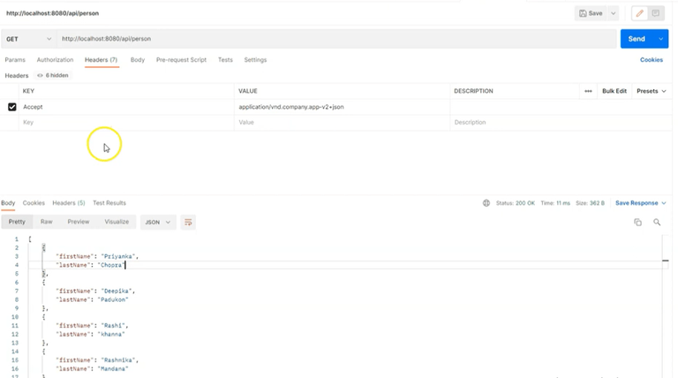Open the request Body tab
This screenshot has width=678, height=378.
point(138,60)
